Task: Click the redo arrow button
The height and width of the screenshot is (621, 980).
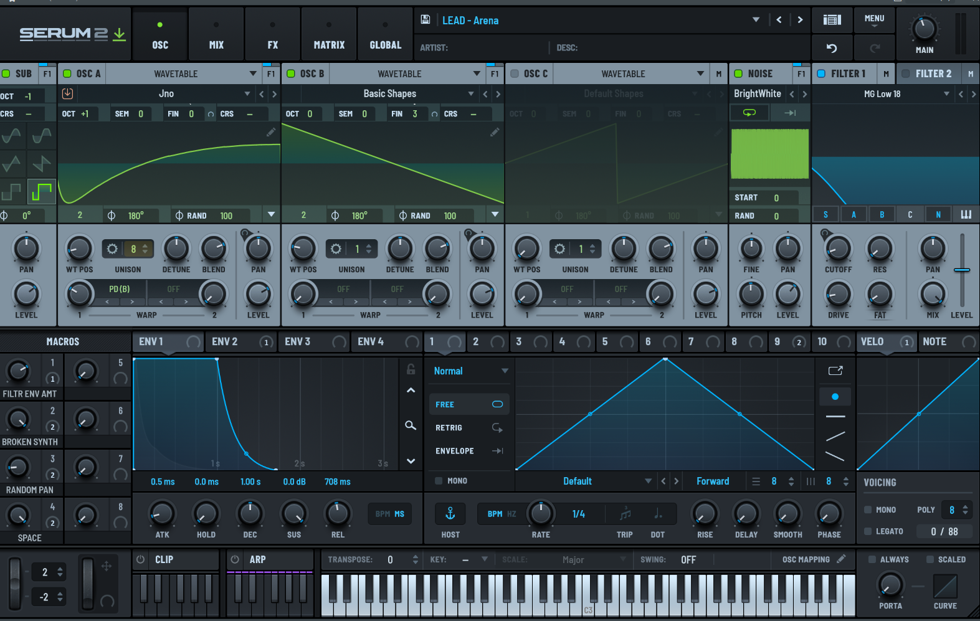Action: tap(875, 48)
